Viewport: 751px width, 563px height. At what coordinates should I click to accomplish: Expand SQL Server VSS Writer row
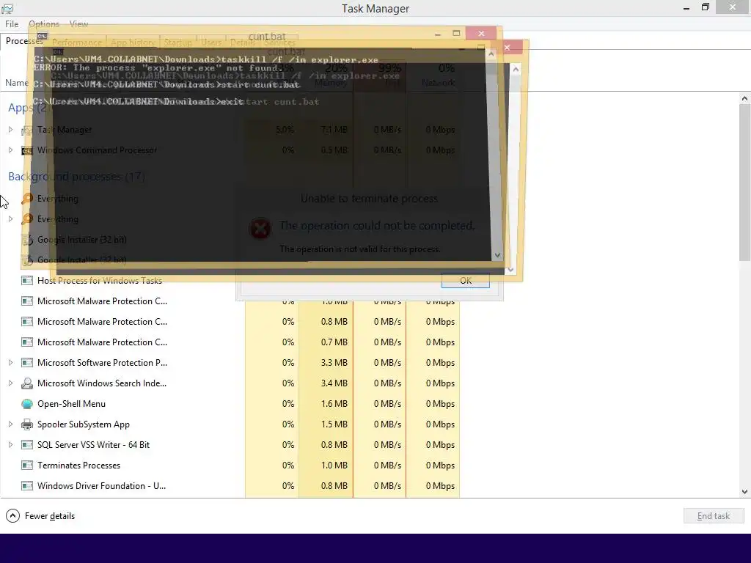click(10, 445)
